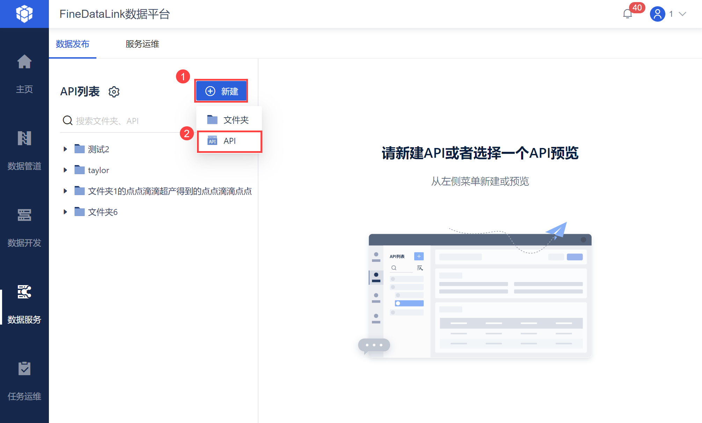Select the long-named 文件夹1 folder item

169,191
